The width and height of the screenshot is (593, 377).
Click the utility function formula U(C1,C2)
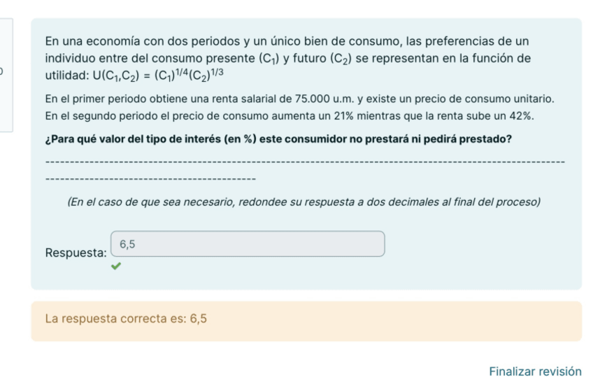coord(157,73)
